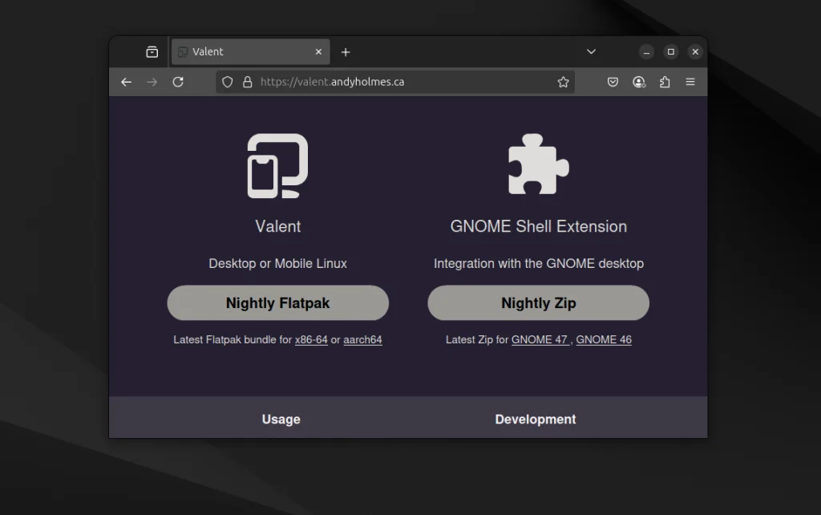The width and height of the screenshot is (821, 515).
Task: Click the Nightly Zip download button
Action: tap(537, 302)
